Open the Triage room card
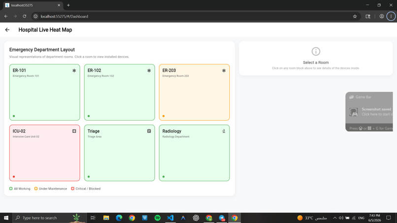This screenshot has height=223, width=397. click(120, 153)
